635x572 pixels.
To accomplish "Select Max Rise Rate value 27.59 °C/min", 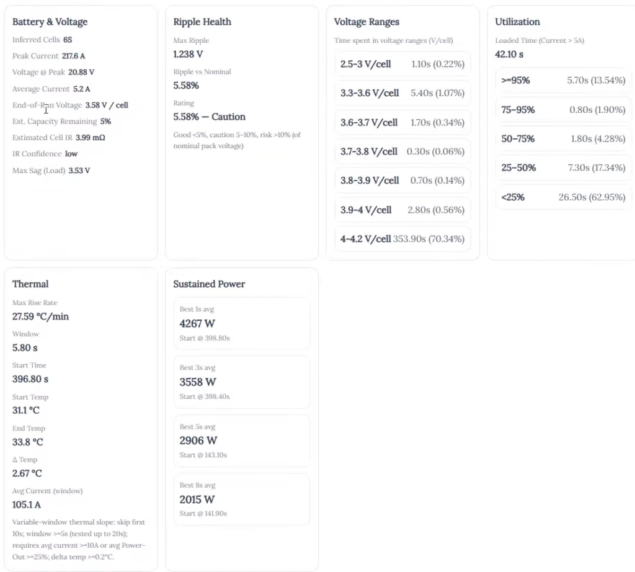I will 40,316.
